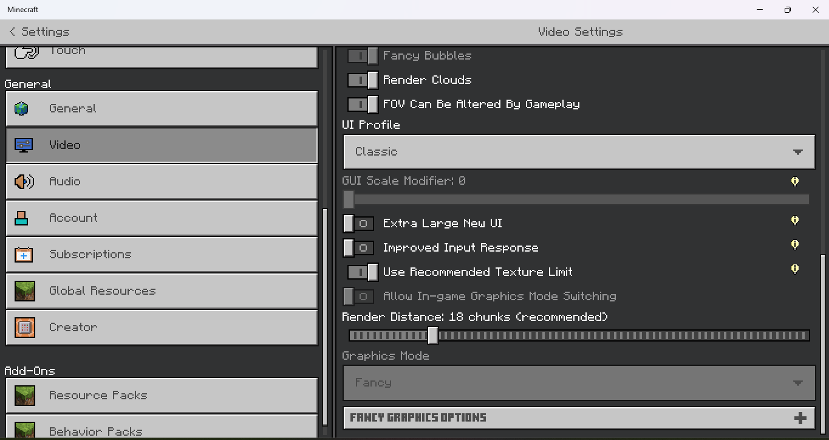
Task: Click the Account character icon
Action: [x=22, y=218]
